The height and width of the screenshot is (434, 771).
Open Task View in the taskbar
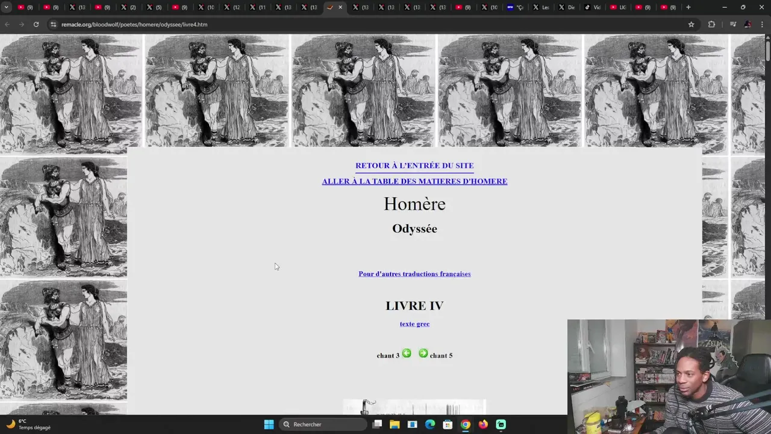click(x=377, y=424)
